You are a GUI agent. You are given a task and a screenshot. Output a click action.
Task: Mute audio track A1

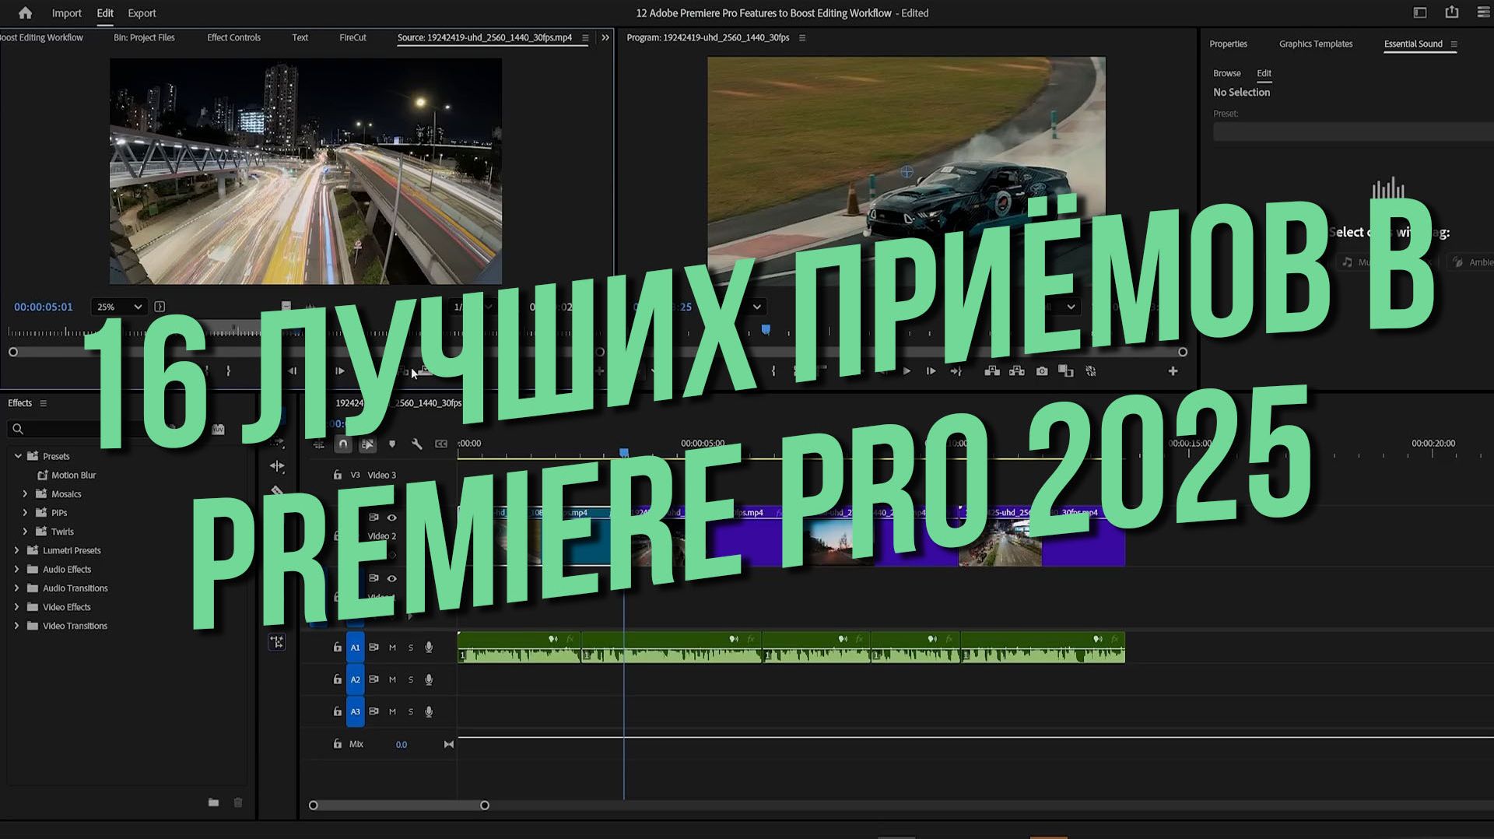(392, 648)
